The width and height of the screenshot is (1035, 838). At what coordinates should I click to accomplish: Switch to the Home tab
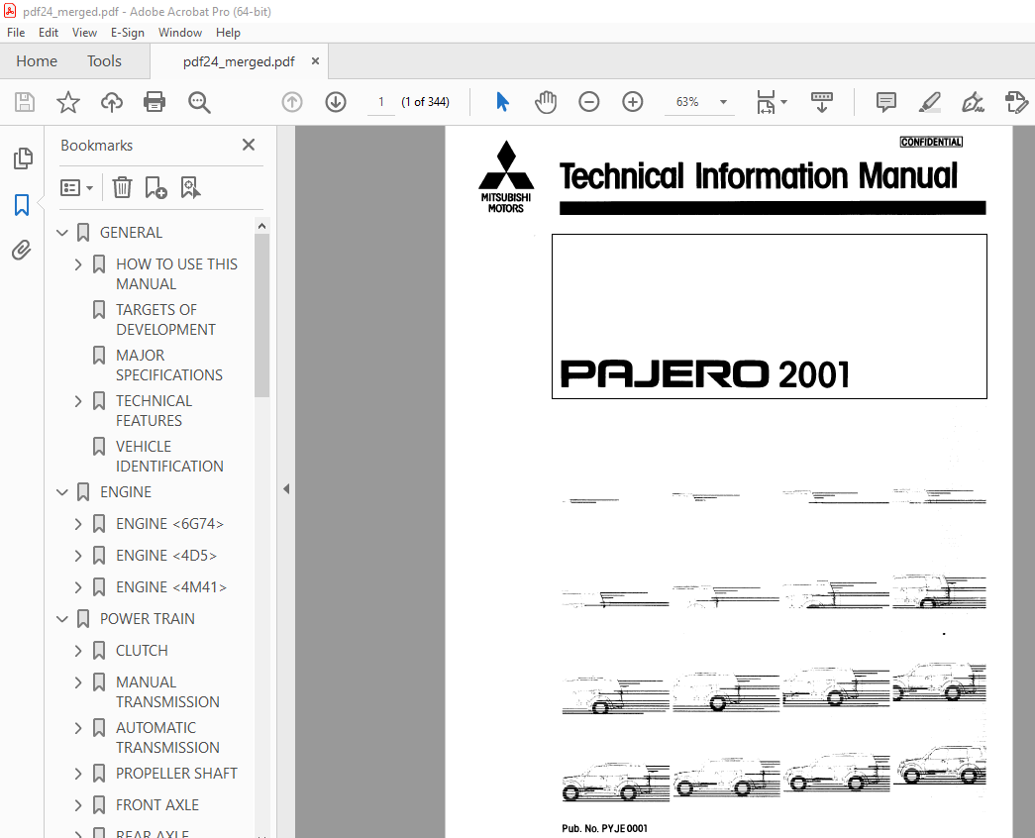tap(37, 61)
